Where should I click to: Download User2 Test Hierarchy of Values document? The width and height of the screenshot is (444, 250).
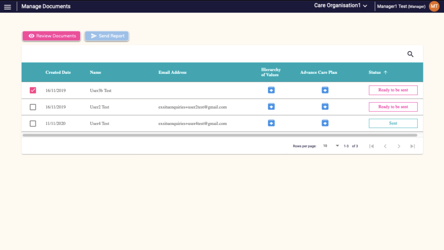click(271, 107)
